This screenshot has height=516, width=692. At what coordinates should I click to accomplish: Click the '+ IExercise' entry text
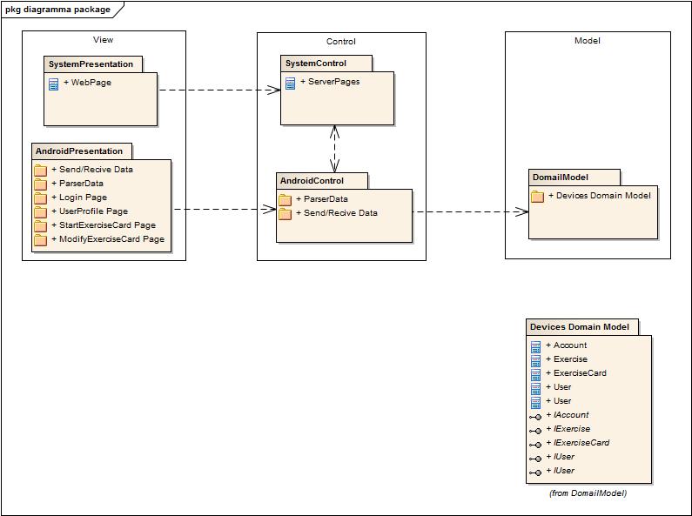pyautogui.click(x=568, y=429)
